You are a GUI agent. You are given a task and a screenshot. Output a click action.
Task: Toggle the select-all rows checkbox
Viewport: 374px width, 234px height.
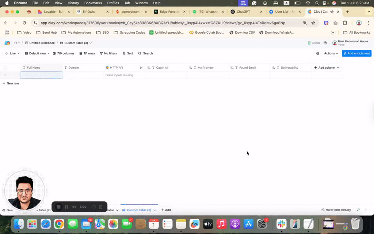click(x=5, y=68)
